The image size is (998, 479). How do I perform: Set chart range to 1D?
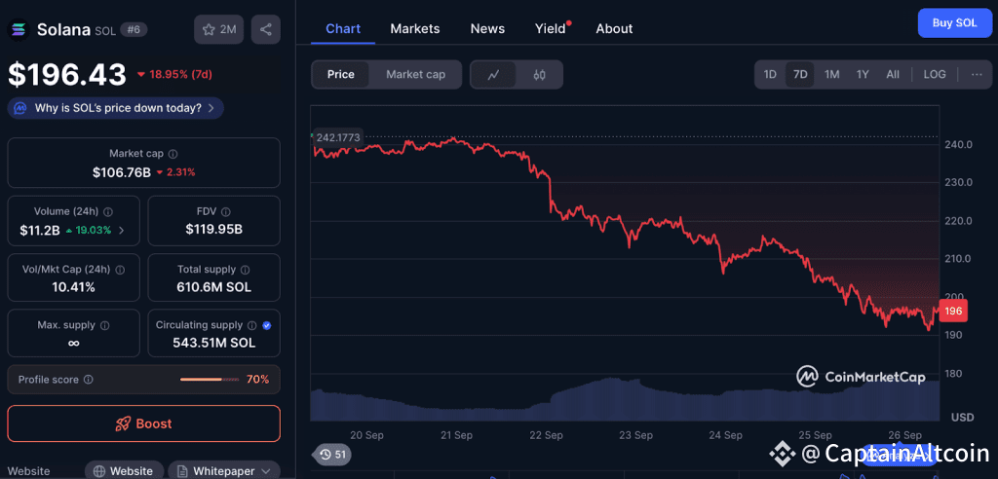(x=770, y=74)
